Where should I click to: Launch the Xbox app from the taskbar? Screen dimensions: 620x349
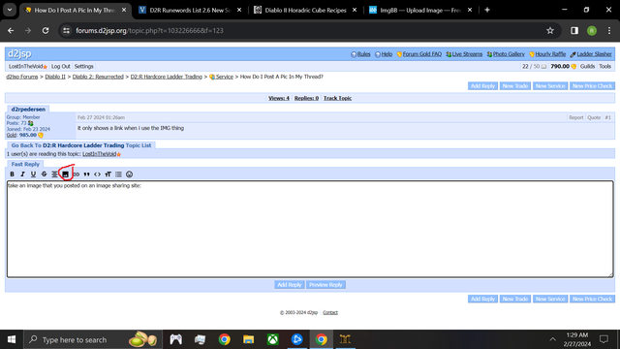click(273, 339)
